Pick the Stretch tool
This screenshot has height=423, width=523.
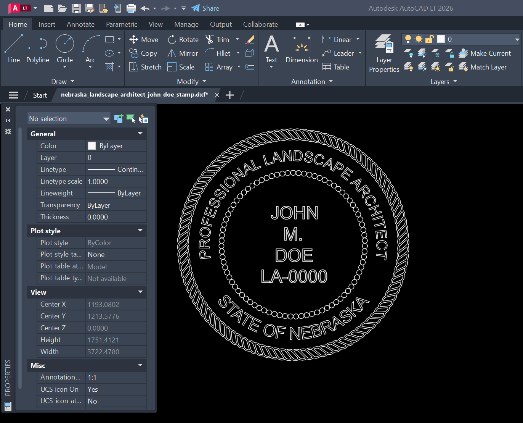(145, 67)
